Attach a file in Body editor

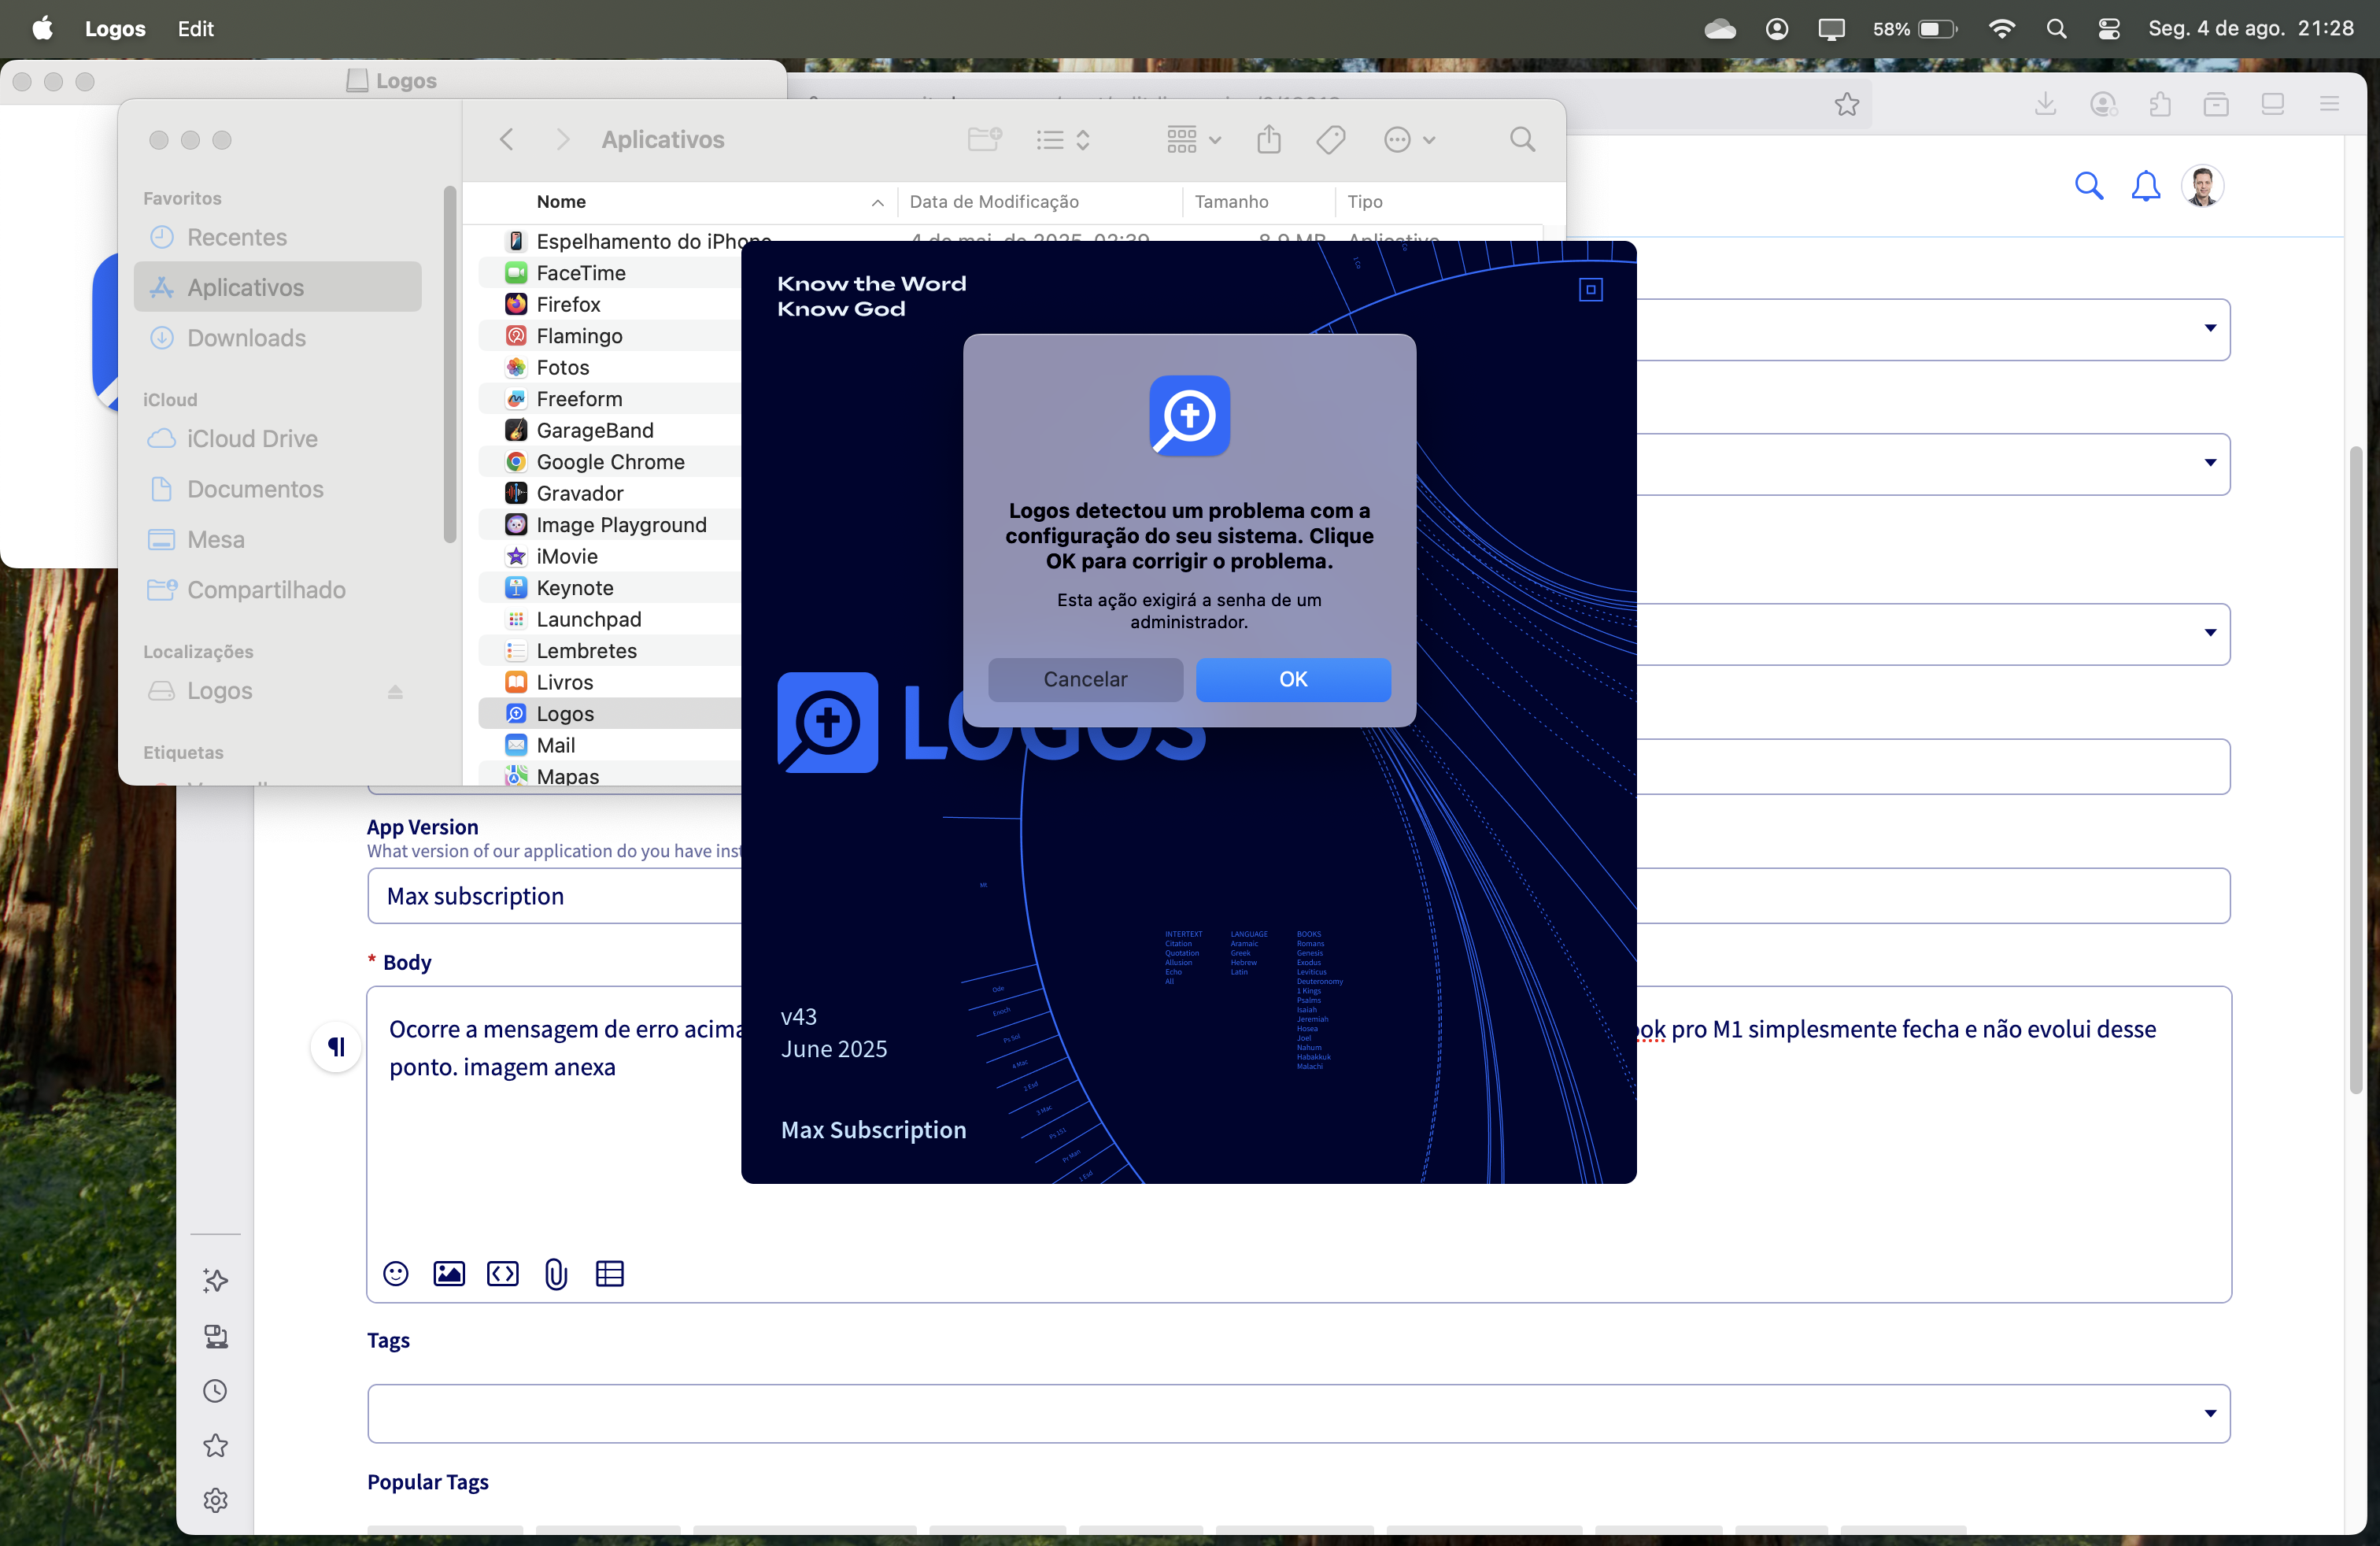point(556,1273)
